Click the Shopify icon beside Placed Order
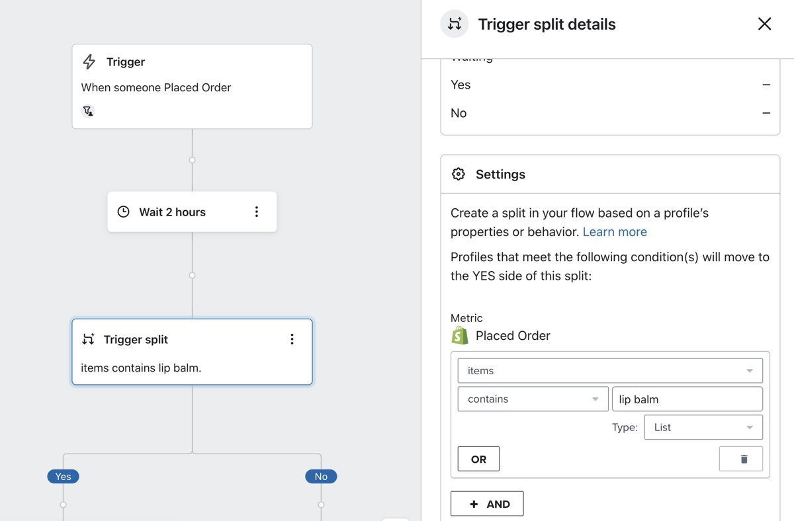The image size is (794, 521). coord(459,336)
